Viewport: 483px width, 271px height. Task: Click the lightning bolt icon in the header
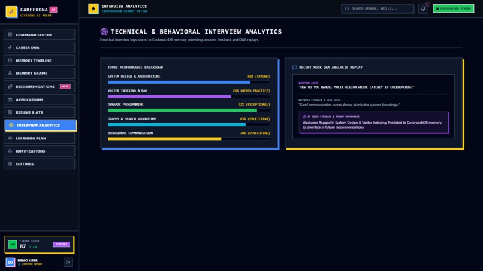93,8
